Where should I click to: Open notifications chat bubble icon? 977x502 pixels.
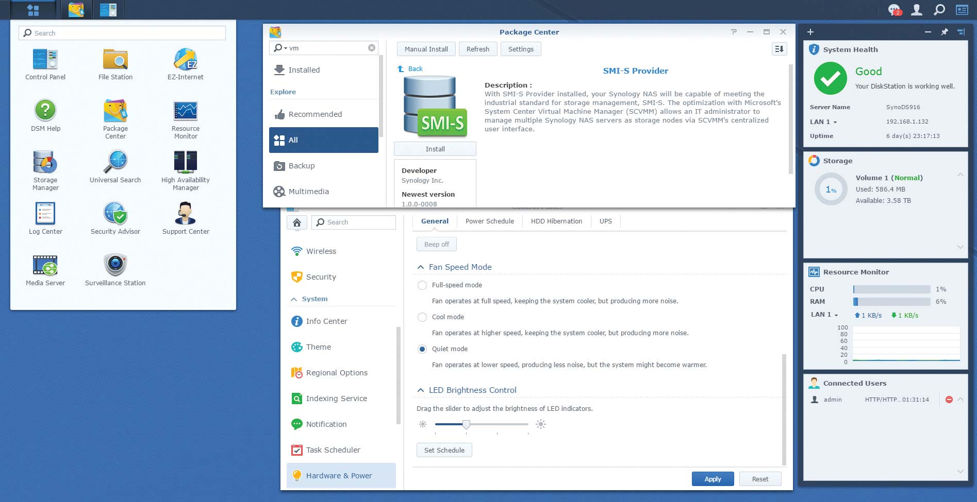coord(894,10)
